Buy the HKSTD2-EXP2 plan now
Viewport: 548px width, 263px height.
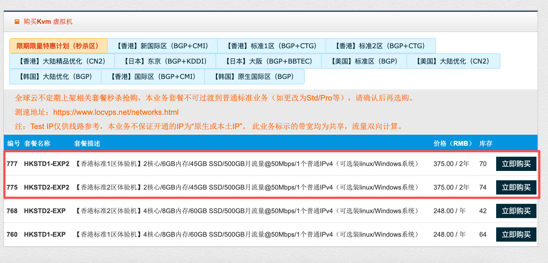[x=516, y=187]
